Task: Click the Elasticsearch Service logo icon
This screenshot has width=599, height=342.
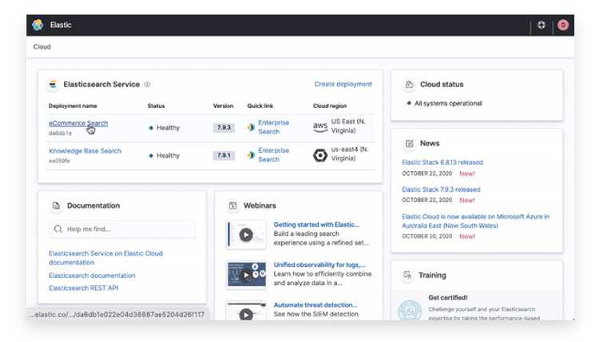Action: pyautogui.click(x=53, y=84)
